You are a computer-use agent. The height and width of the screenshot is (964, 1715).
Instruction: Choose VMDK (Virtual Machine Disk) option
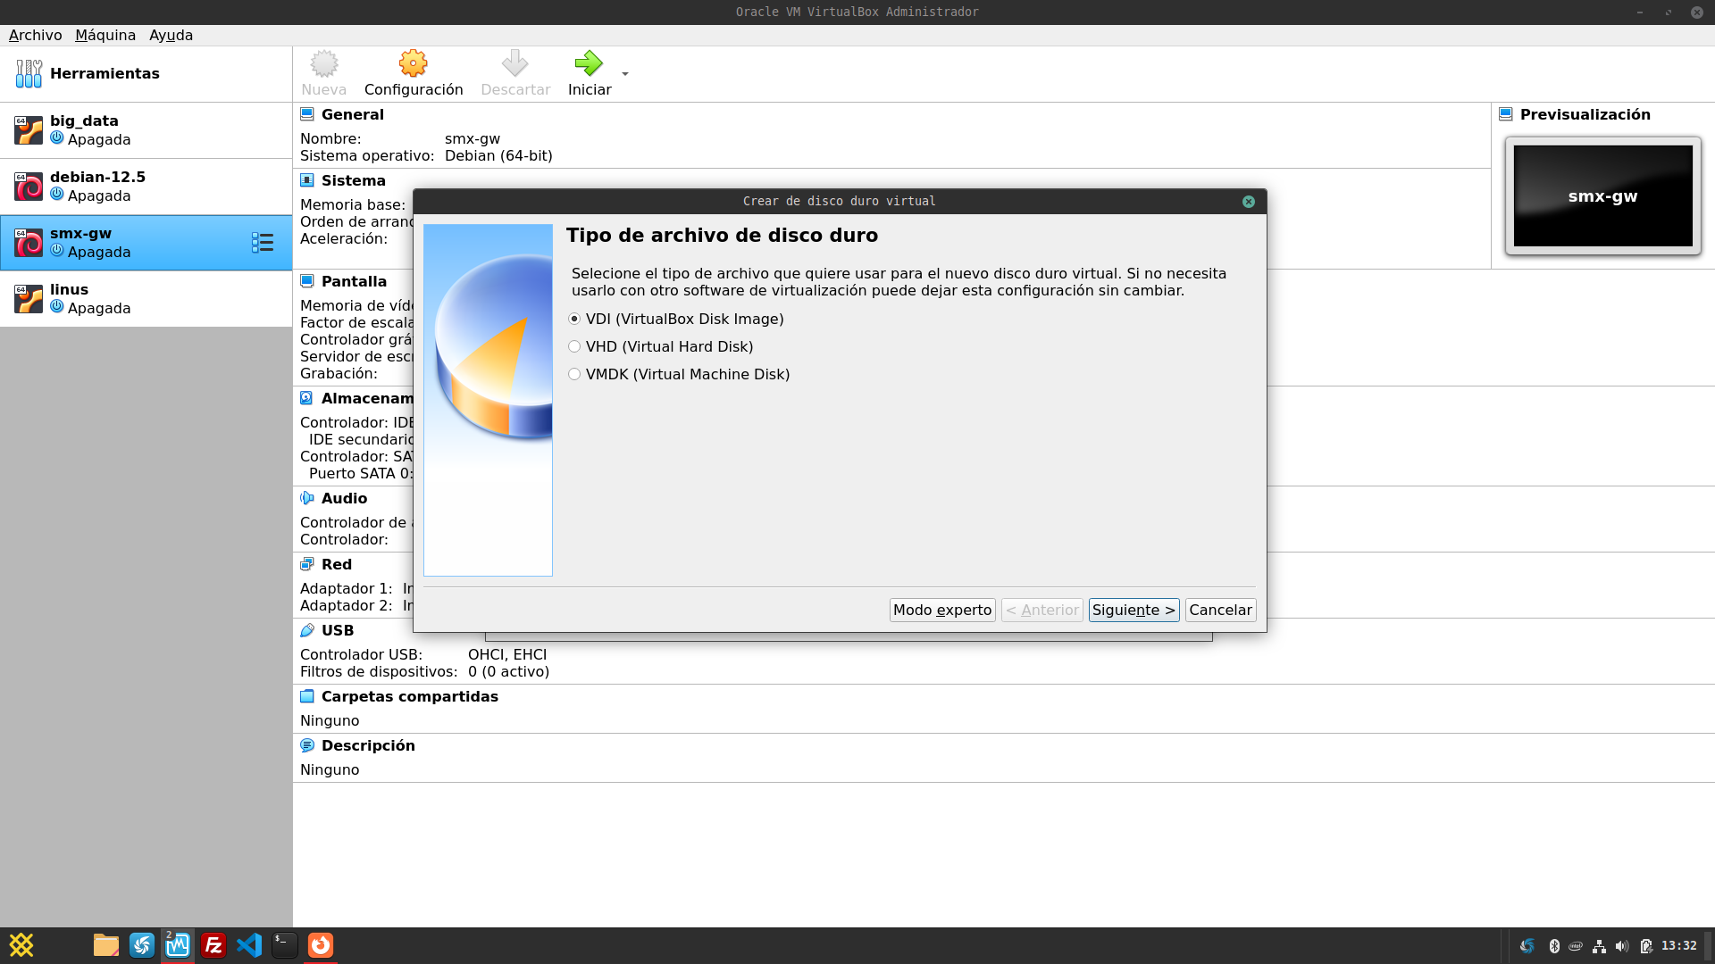coord(679,375)
